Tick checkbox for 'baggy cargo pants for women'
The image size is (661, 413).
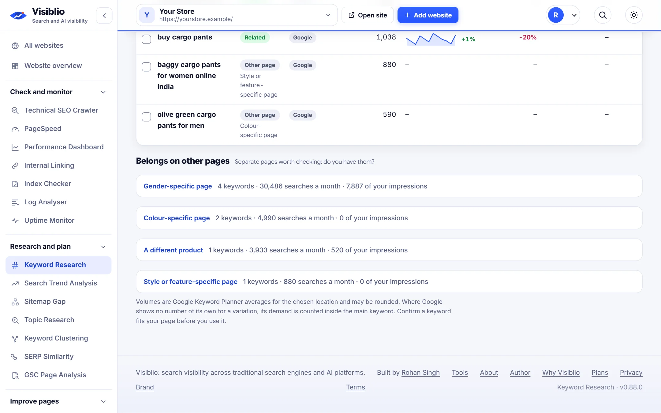tap(146, 67)
